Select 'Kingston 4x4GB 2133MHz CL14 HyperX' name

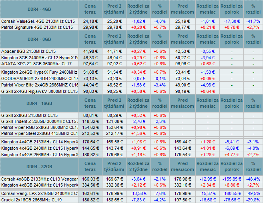coord(40,142)
